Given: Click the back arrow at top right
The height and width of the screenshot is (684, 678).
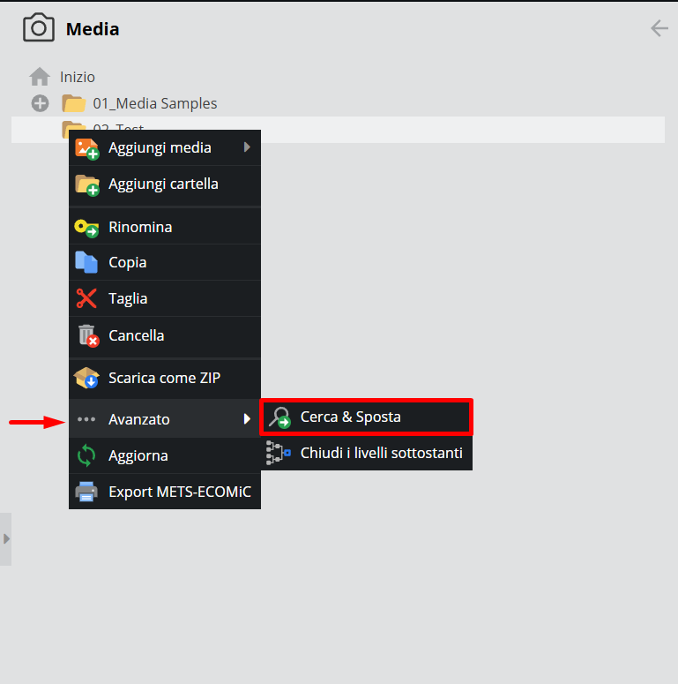Looking at the screenshot, I should point(659,28).
